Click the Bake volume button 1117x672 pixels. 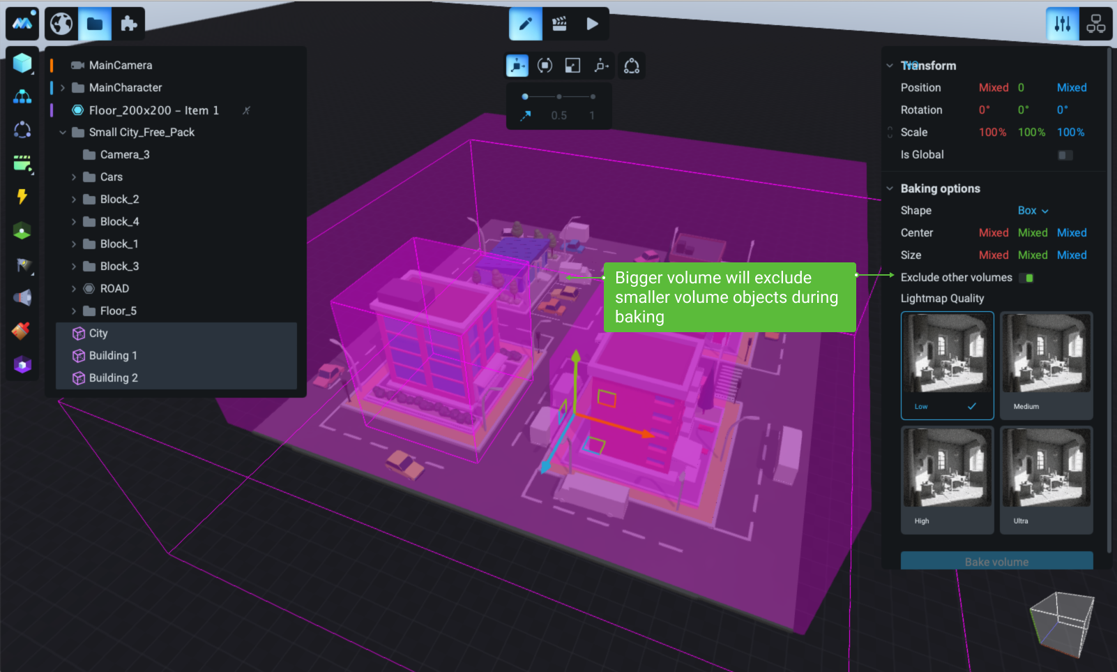tap(996, 561)
